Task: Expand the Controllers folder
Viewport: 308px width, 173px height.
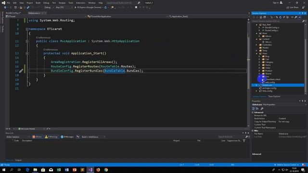Action: (257, 45)
